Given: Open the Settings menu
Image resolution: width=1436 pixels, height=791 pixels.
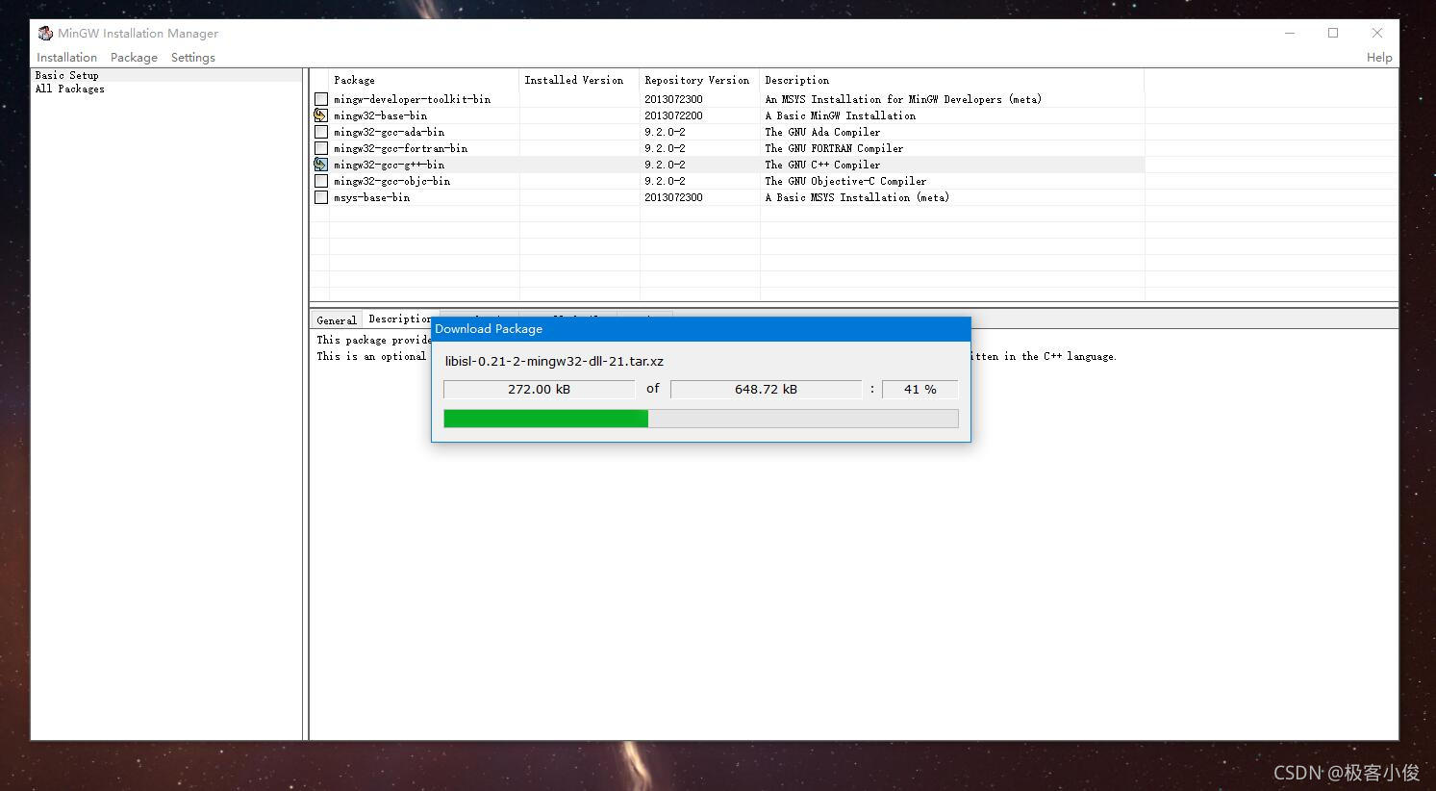Looking at the screenshot, I should [x=193, y=58].
